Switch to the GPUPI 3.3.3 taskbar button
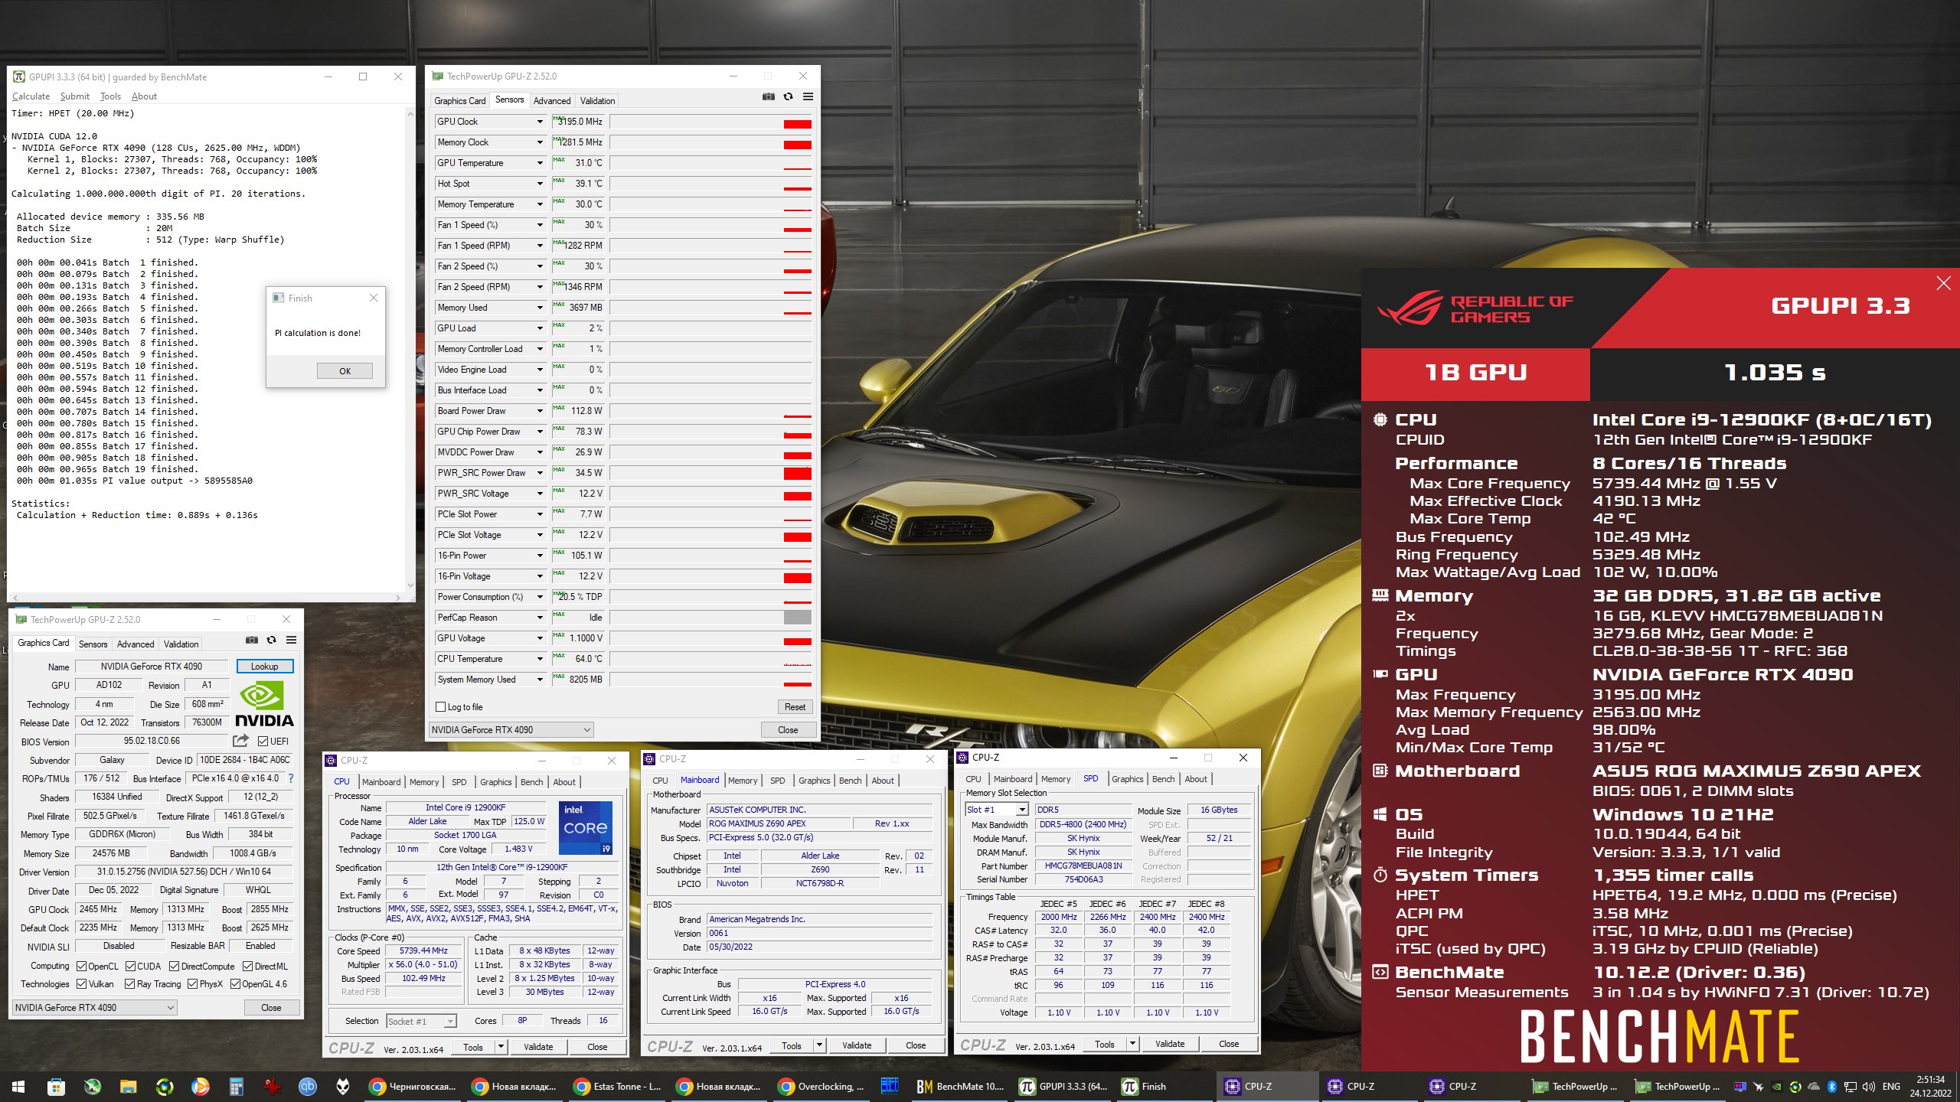The image size is (1960, 1102). (x=1064, y=1086)
